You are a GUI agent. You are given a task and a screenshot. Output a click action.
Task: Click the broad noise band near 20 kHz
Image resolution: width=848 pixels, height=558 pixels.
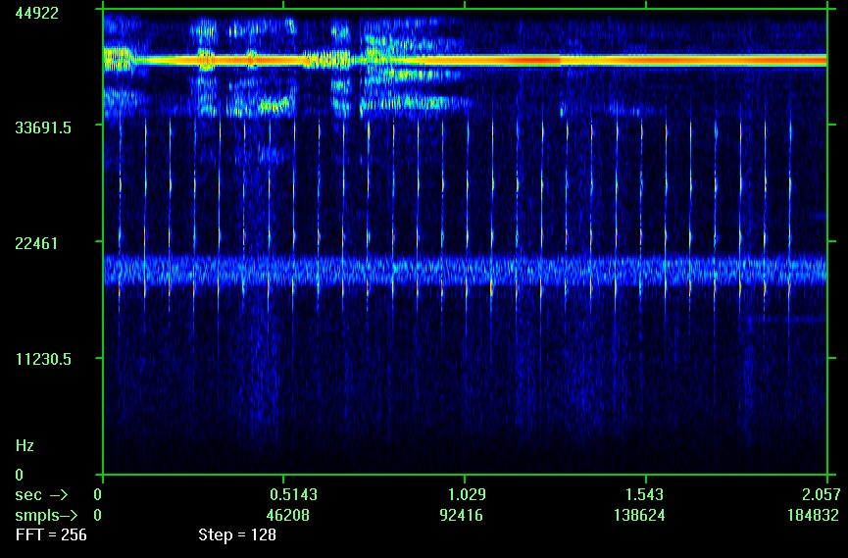465,270
